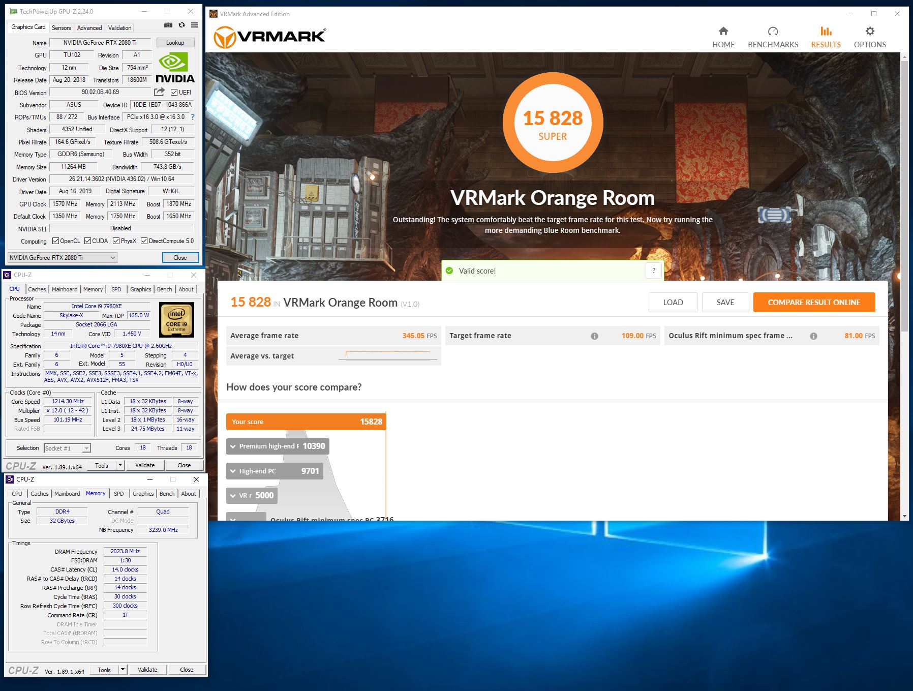The height and width of the screenshot is (691, 913).
Task: Share the BIOS using the export arrow icon
Action: [x=160, y=92]
